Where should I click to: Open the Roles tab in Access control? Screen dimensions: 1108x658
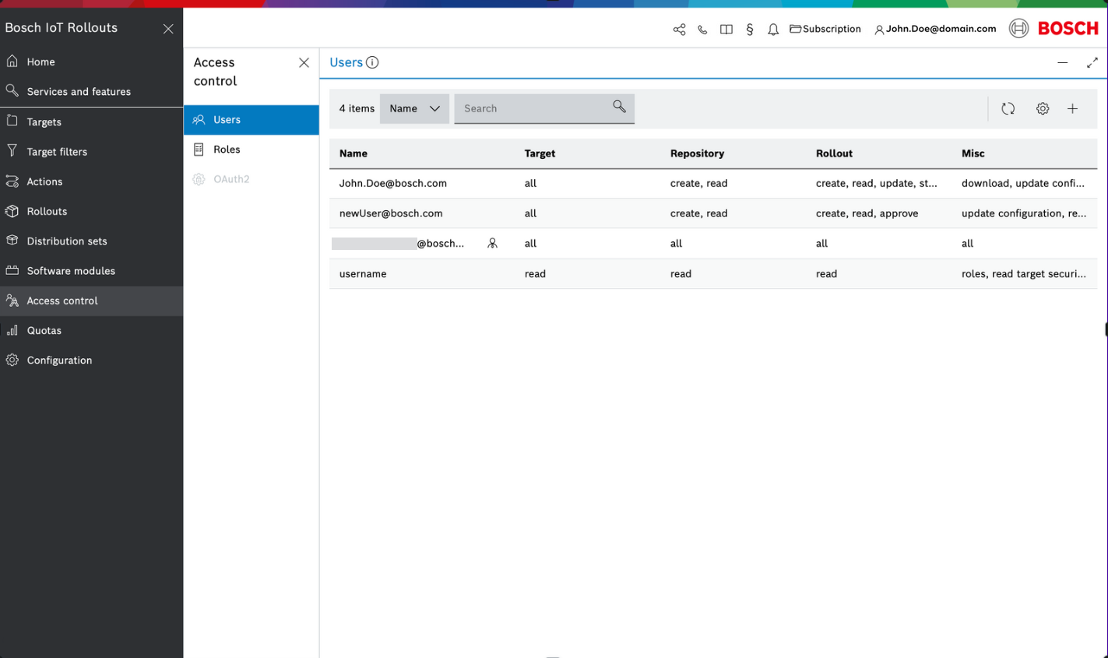[x=227, y=150]
